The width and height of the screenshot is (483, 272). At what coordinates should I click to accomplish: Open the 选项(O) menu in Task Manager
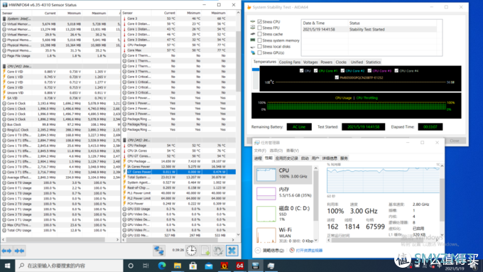[276, 151]
